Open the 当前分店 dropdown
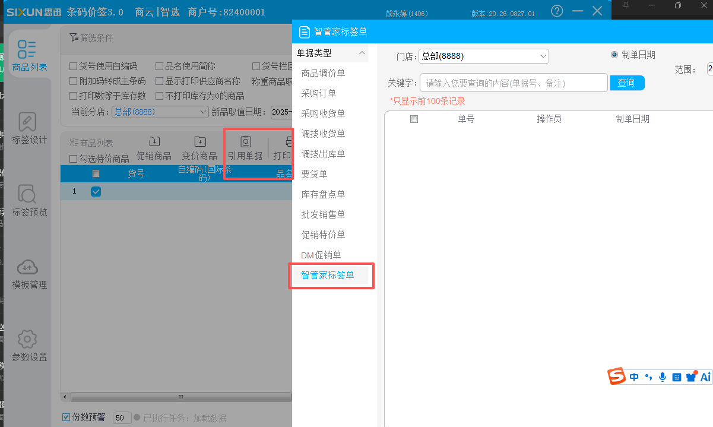The image size is (713, 427). [160, 112]
